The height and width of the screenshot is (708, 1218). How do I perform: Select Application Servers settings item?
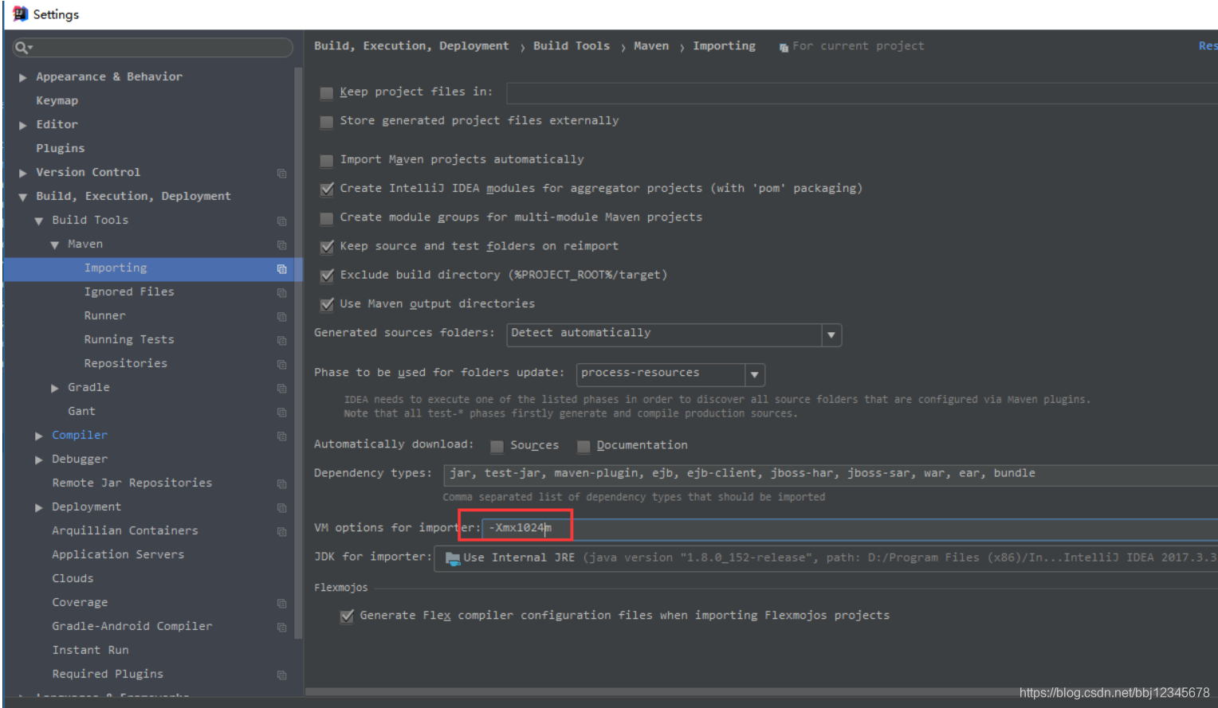[x=118, y=554]
